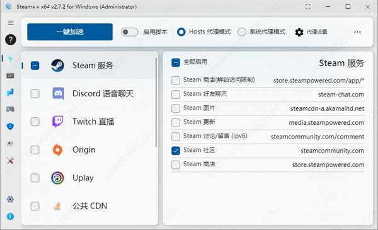Check the 公共 CDN checkbox
Viewport: 378px width, 230px height.
click(x=35, y=206)
